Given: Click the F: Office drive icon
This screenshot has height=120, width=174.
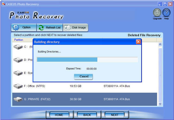Looking at the screenshot, I should [18, 86].
